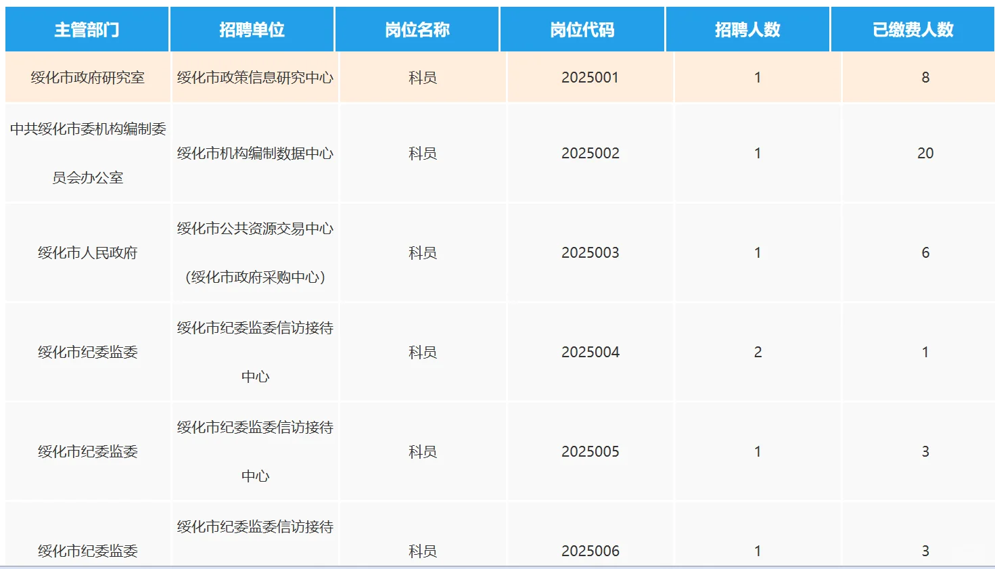Select 科员 in the 2025002 row
This screenshot has width=995, height=569.
[x=423, y=154]
